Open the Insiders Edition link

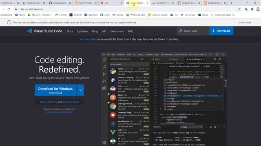[71, 102]
